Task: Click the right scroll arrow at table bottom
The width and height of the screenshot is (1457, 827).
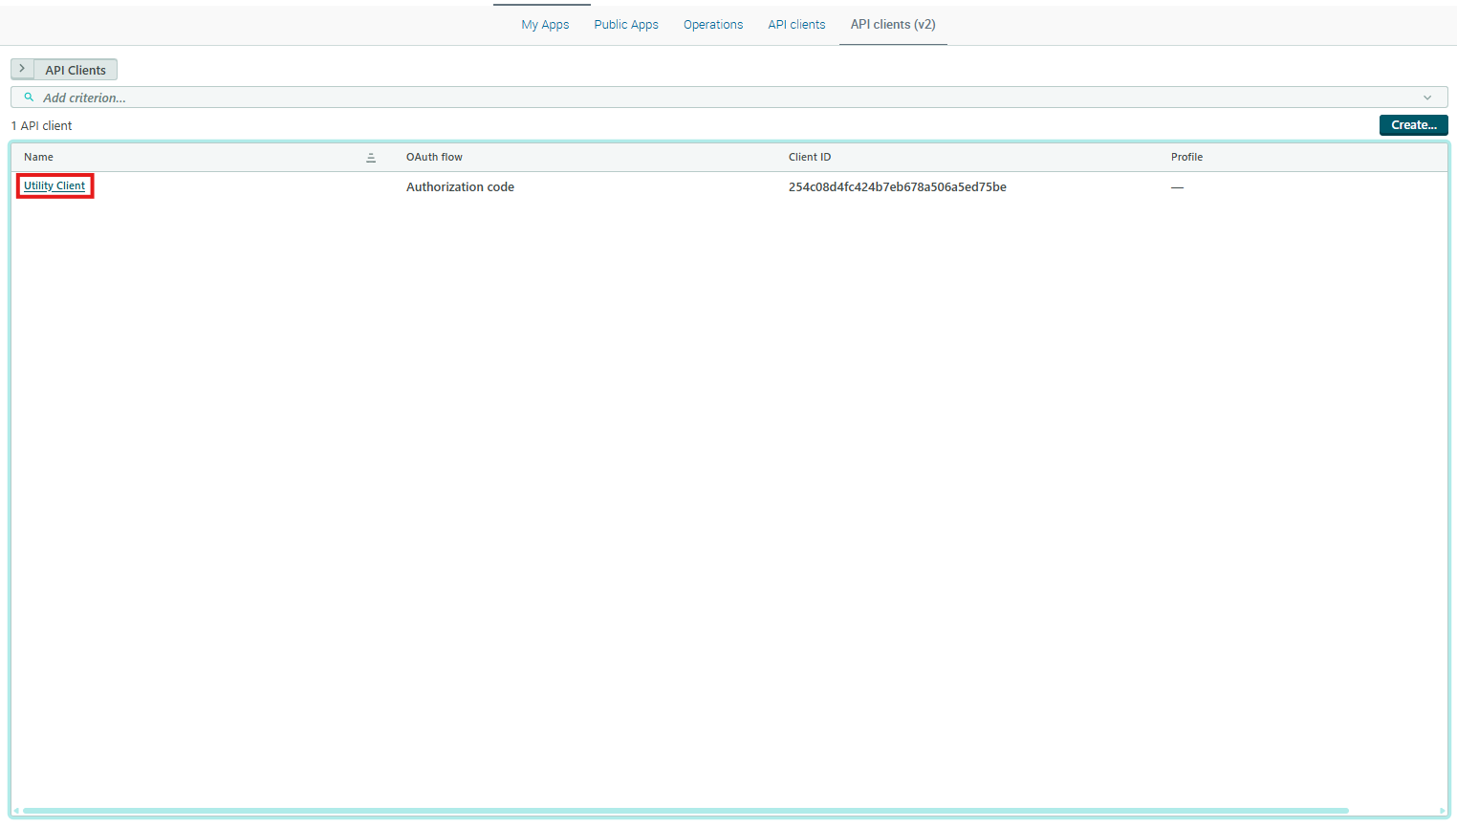Action: (x=1442, y=811)
